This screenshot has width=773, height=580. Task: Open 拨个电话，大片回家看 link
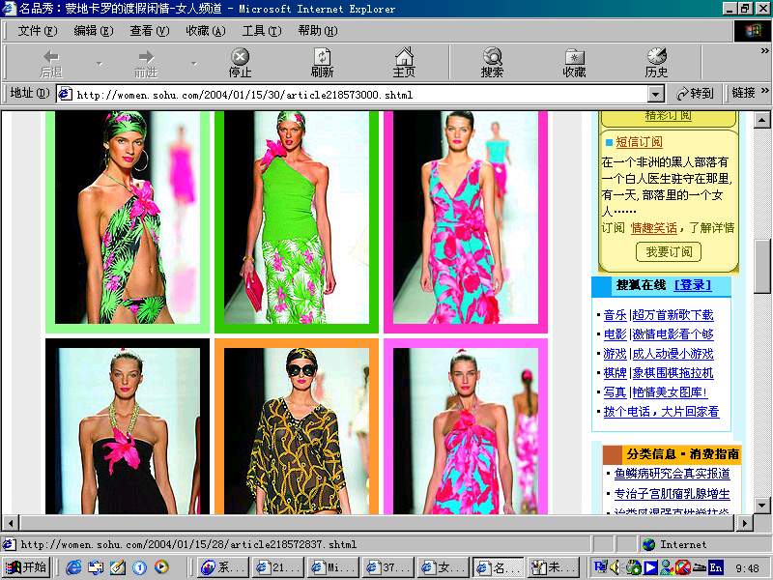pyautogui.click(x=661, y=412)
